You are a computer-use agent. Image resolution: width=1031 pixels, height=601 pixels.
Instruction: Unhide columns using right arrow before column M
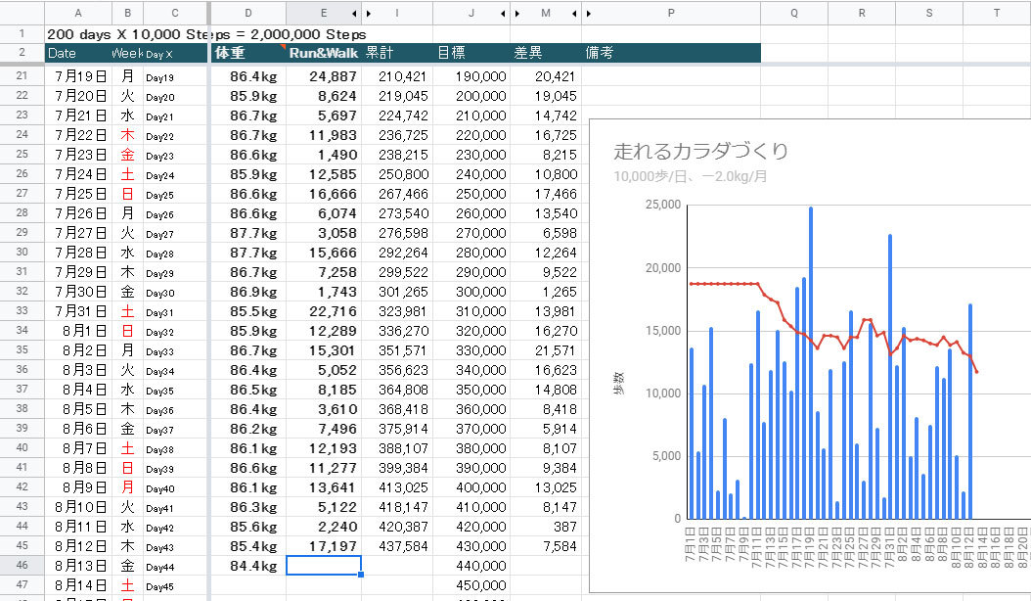518,13
